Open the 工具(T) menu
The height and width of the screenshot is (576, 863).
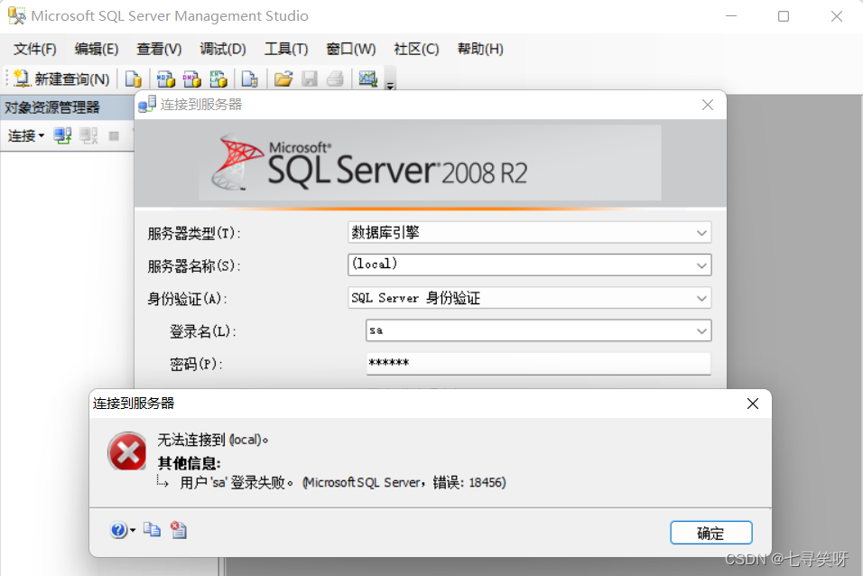click(285, 49)
